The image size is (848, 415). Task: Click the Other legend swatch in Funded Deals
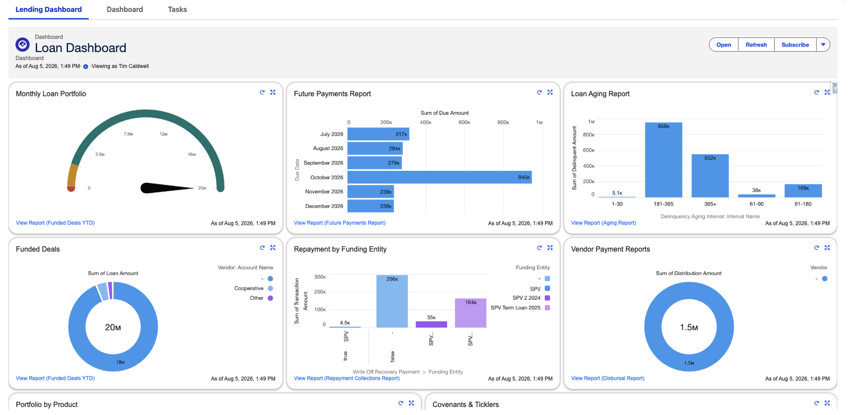tap(270, 298)
